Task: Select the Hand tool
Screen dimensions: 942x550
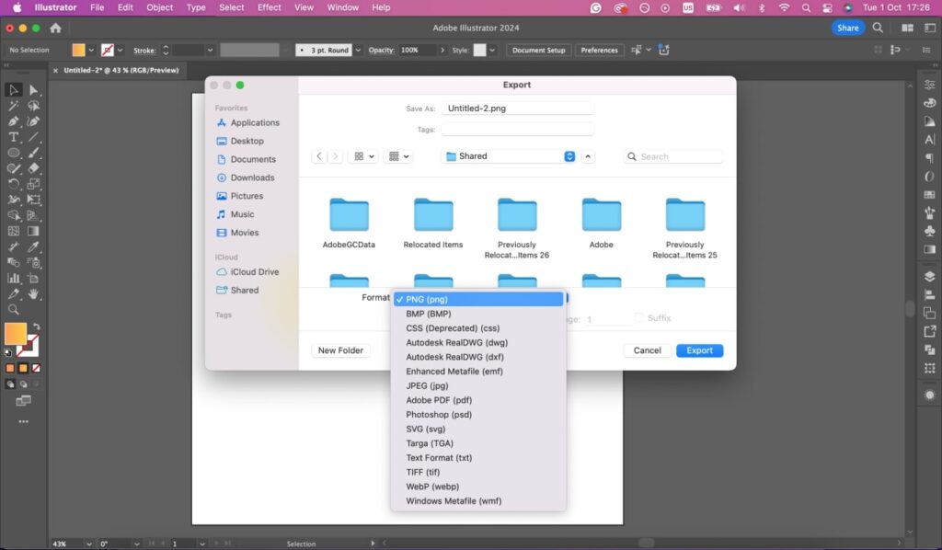Action: [34, 293]
